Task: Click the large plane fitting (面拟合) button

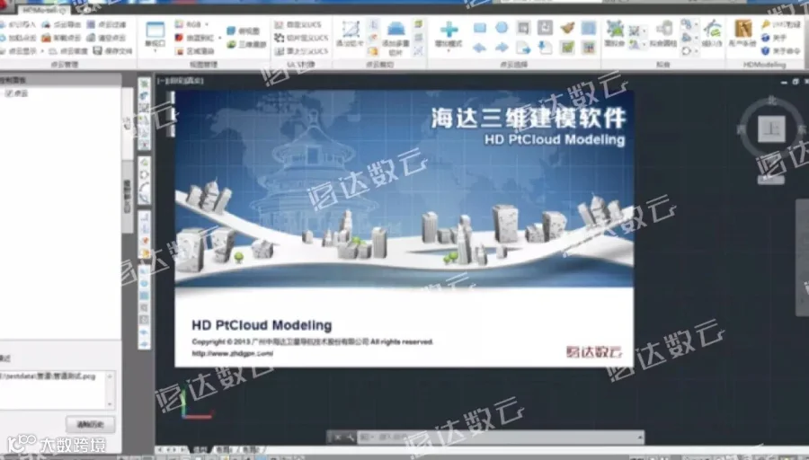Action: [x=615, y=34]
